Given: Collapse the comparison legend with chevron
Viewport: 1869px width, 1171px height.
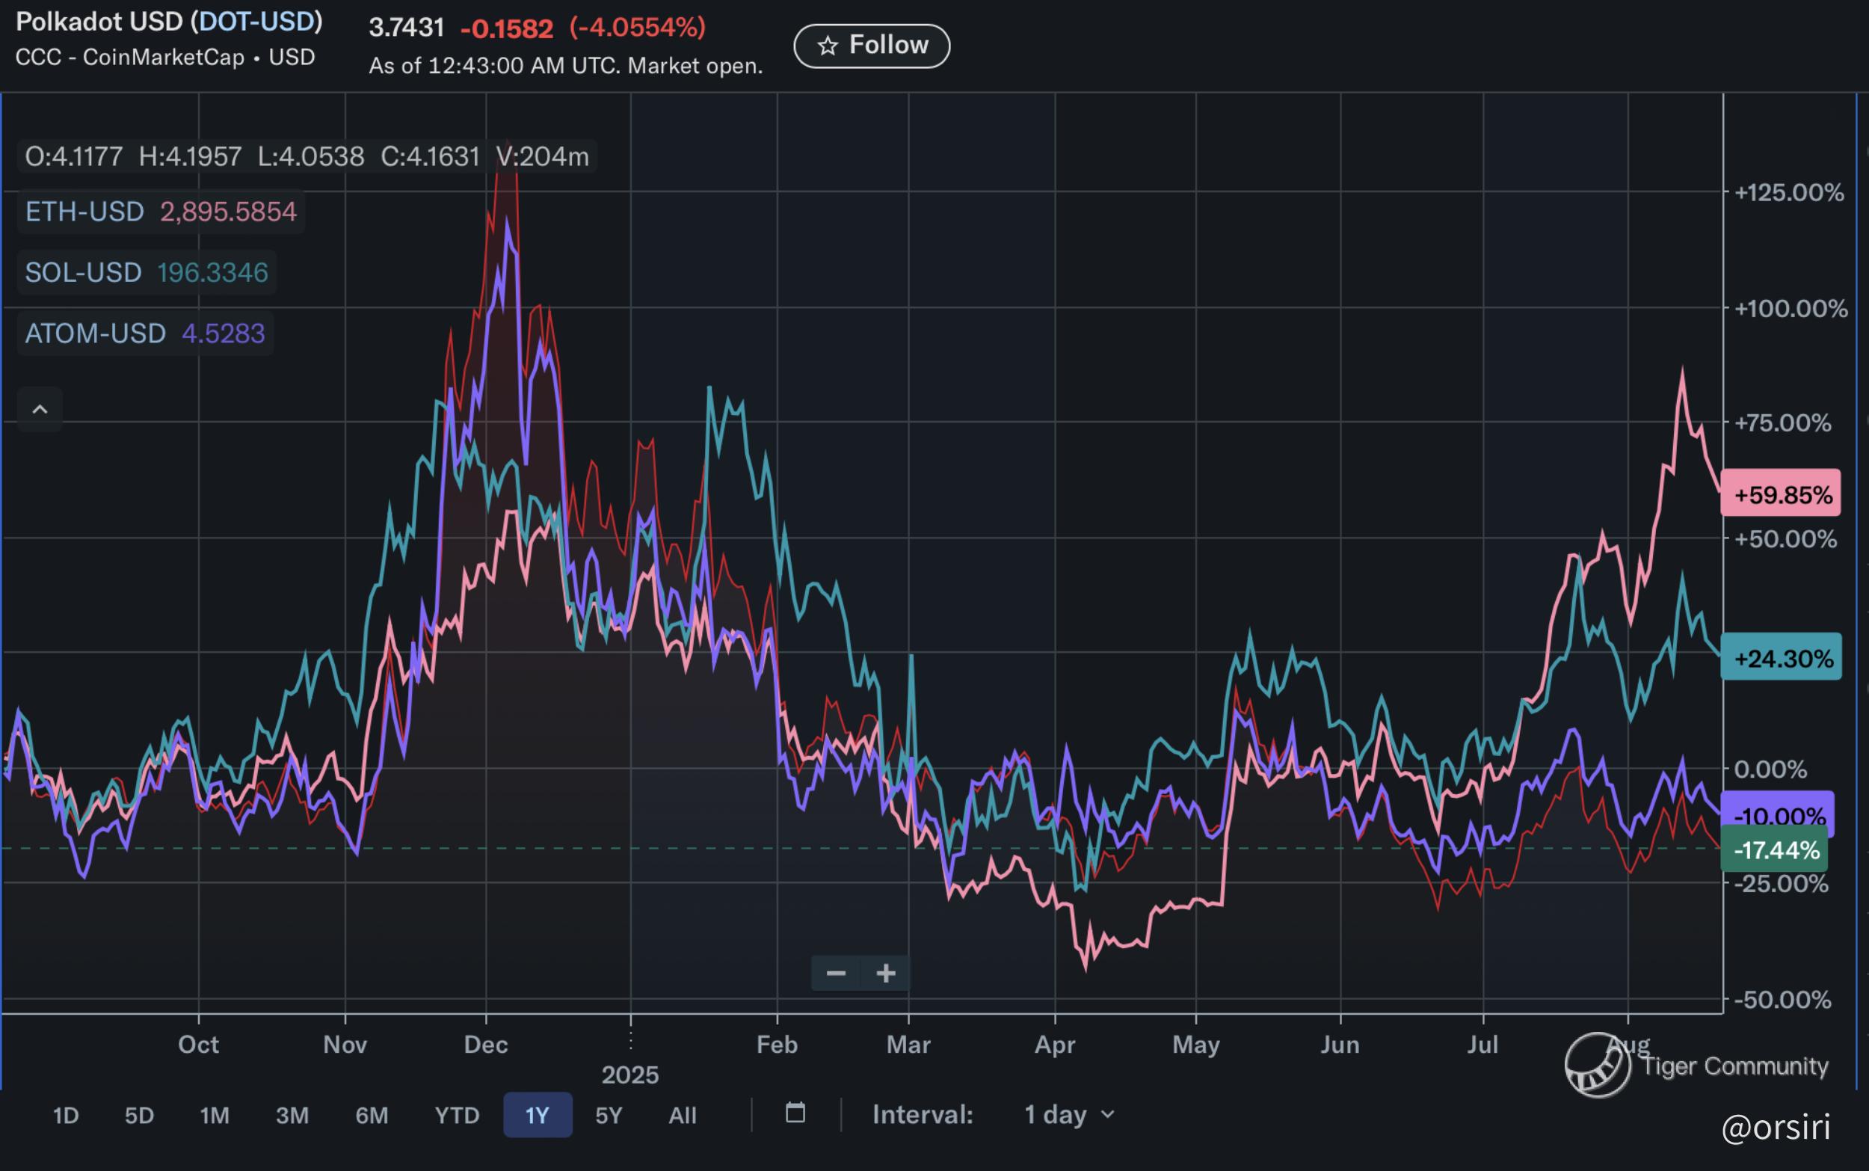Looking at the screenshot, I should [40, 409].
